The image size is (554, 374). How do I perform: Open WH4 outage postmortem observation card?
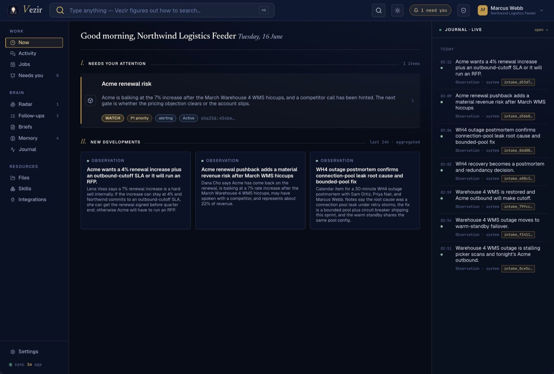click(365, 190)
